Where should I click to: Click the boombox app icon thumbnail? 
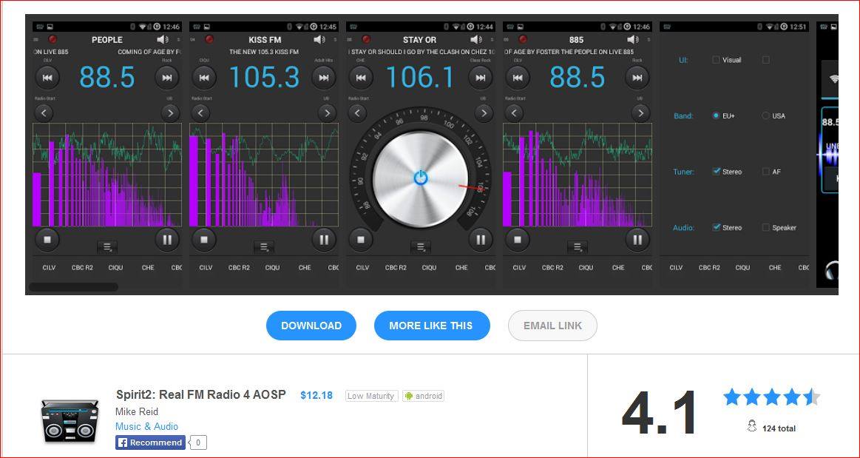[x=70, y=421]
